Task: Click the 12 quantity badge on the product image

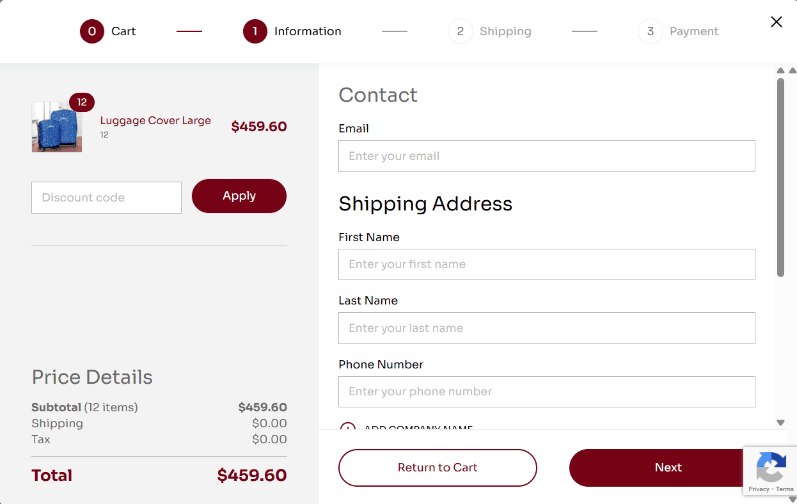Action: coord(82,102)
